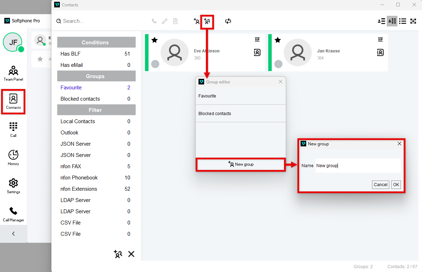Select Blocked contacts in the Group editor

241,114
